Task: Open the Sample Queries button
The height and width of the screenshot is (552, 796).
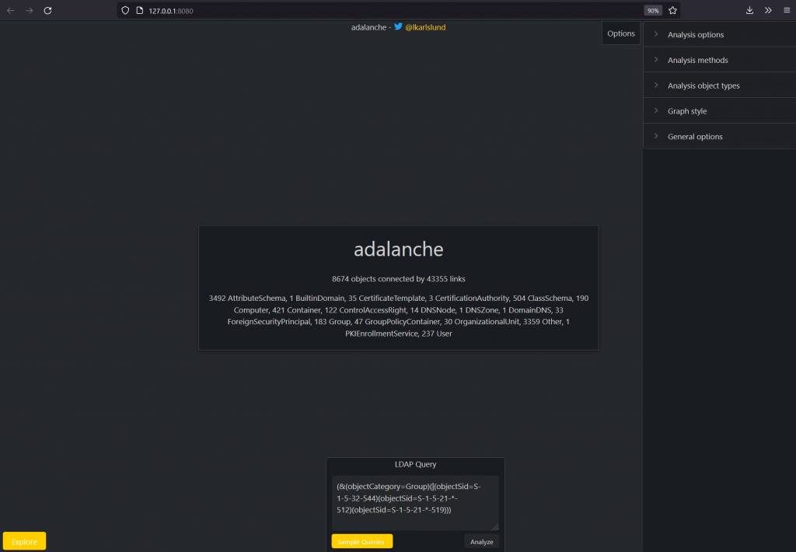Action: pos(361,541)
